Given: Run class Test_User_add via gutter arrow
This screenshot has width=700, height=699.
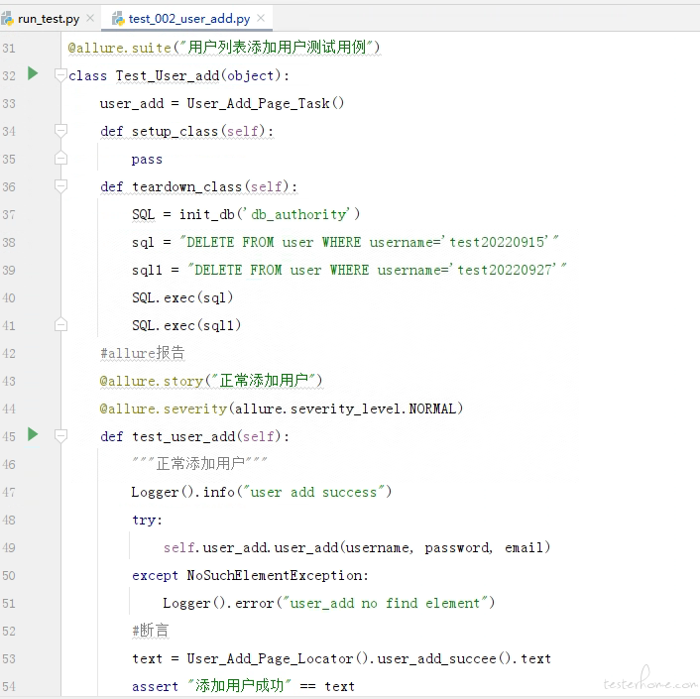Looking at the screenshot, I should click(33, 73).
